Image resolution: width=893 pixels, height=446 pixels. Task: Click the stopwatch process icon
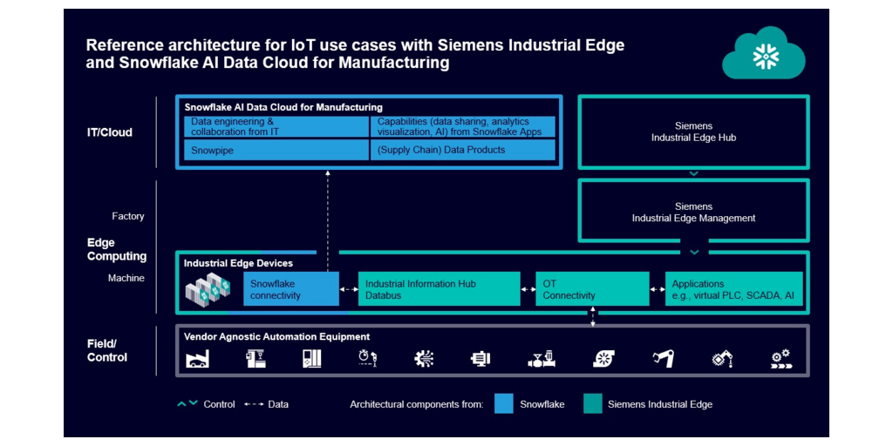pos(367,359)
